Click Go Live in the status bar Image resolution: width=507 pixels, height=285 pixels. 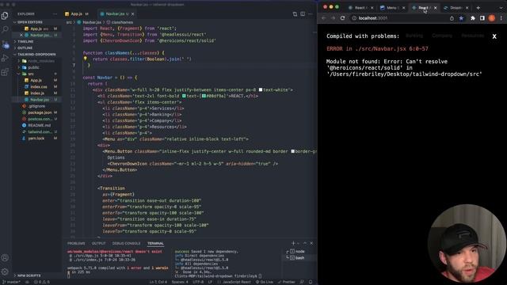point(264,282)
